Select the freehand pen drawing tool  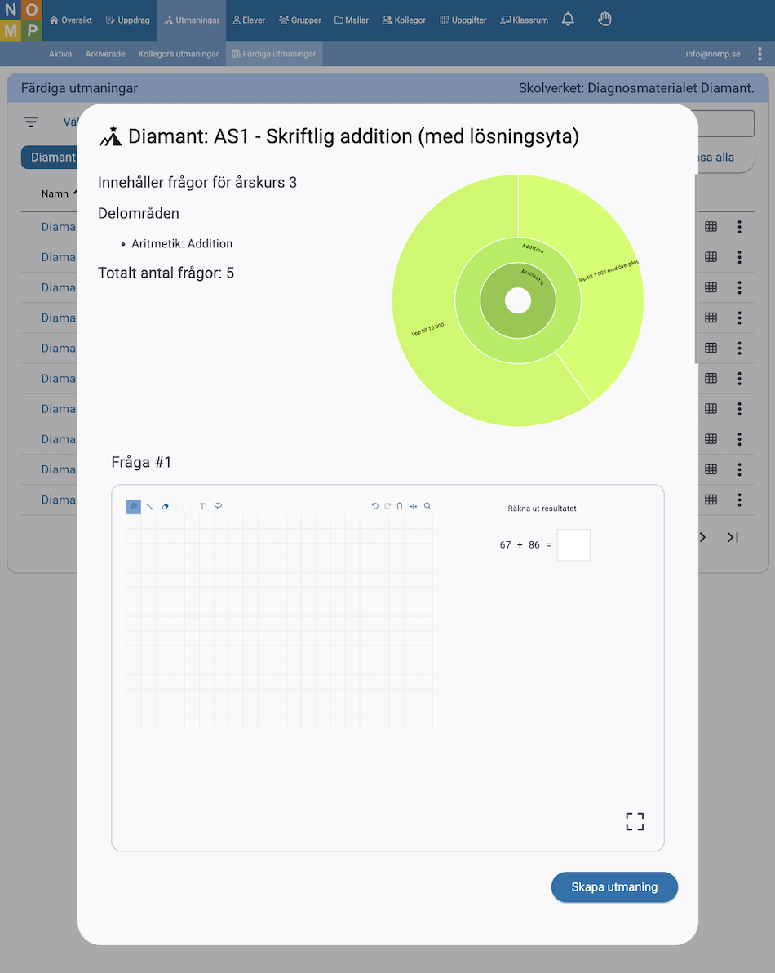(133, 506)
